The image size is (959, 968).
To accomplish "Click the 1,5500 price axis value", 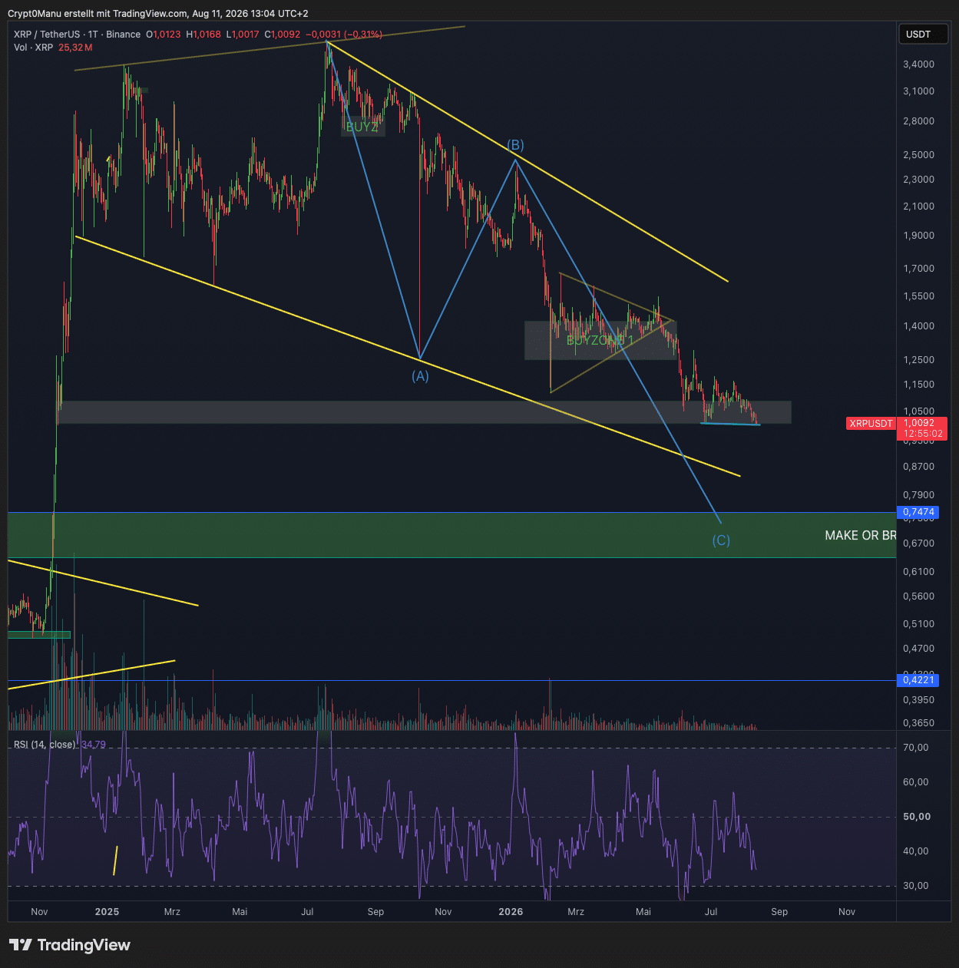I will click(x=919, y=296).
